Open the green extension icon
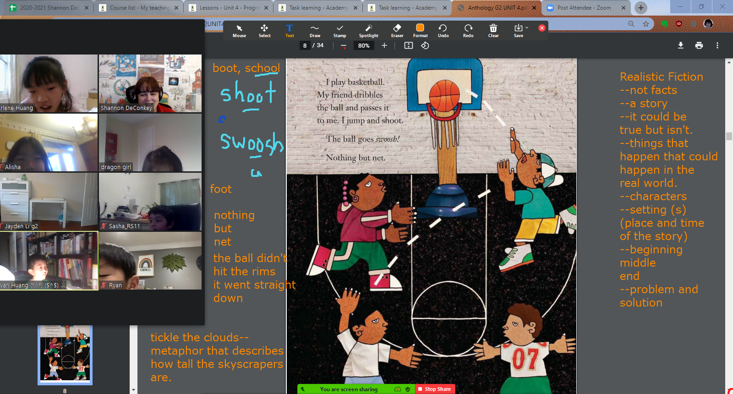This screenshot has height=394, width=733. 664,24
